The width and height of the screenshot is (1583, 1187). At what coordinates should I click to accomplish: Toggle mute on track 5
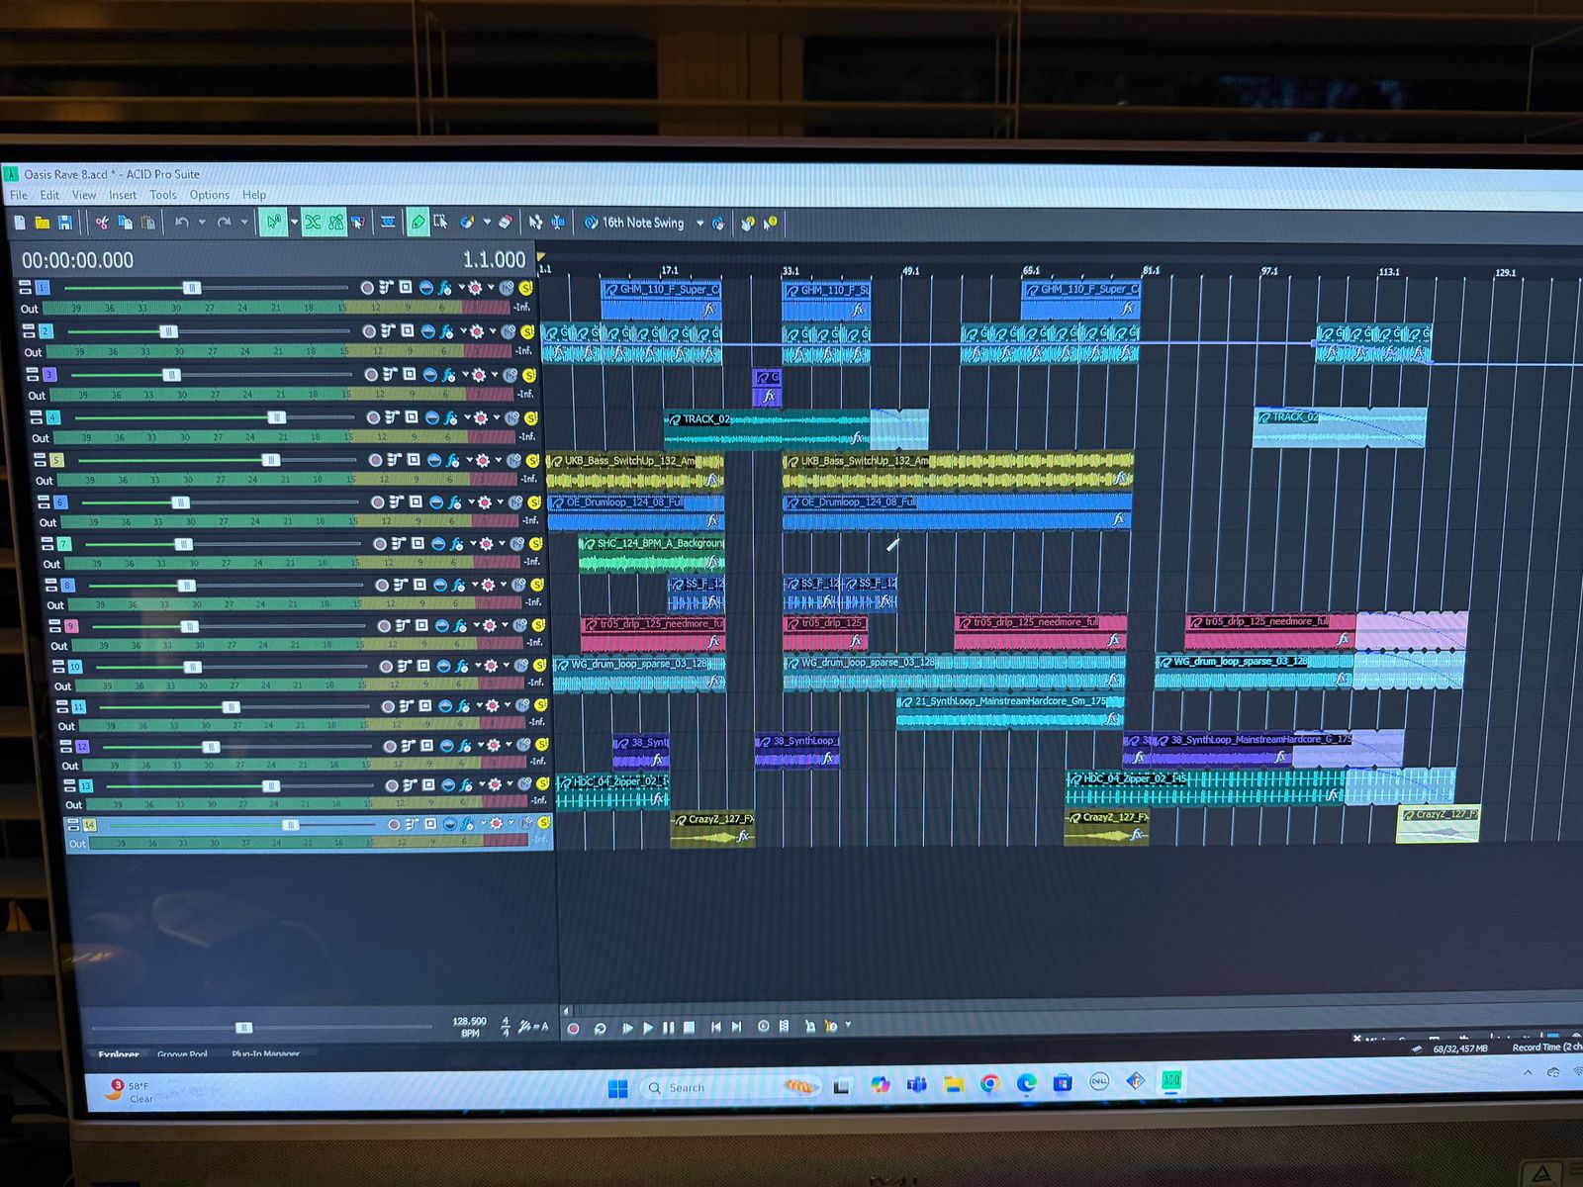[513, 460]
